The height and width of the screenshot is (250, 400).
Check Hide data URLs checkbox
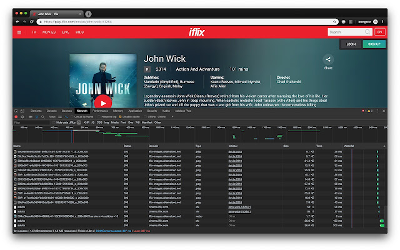click(x=54, y=122)
